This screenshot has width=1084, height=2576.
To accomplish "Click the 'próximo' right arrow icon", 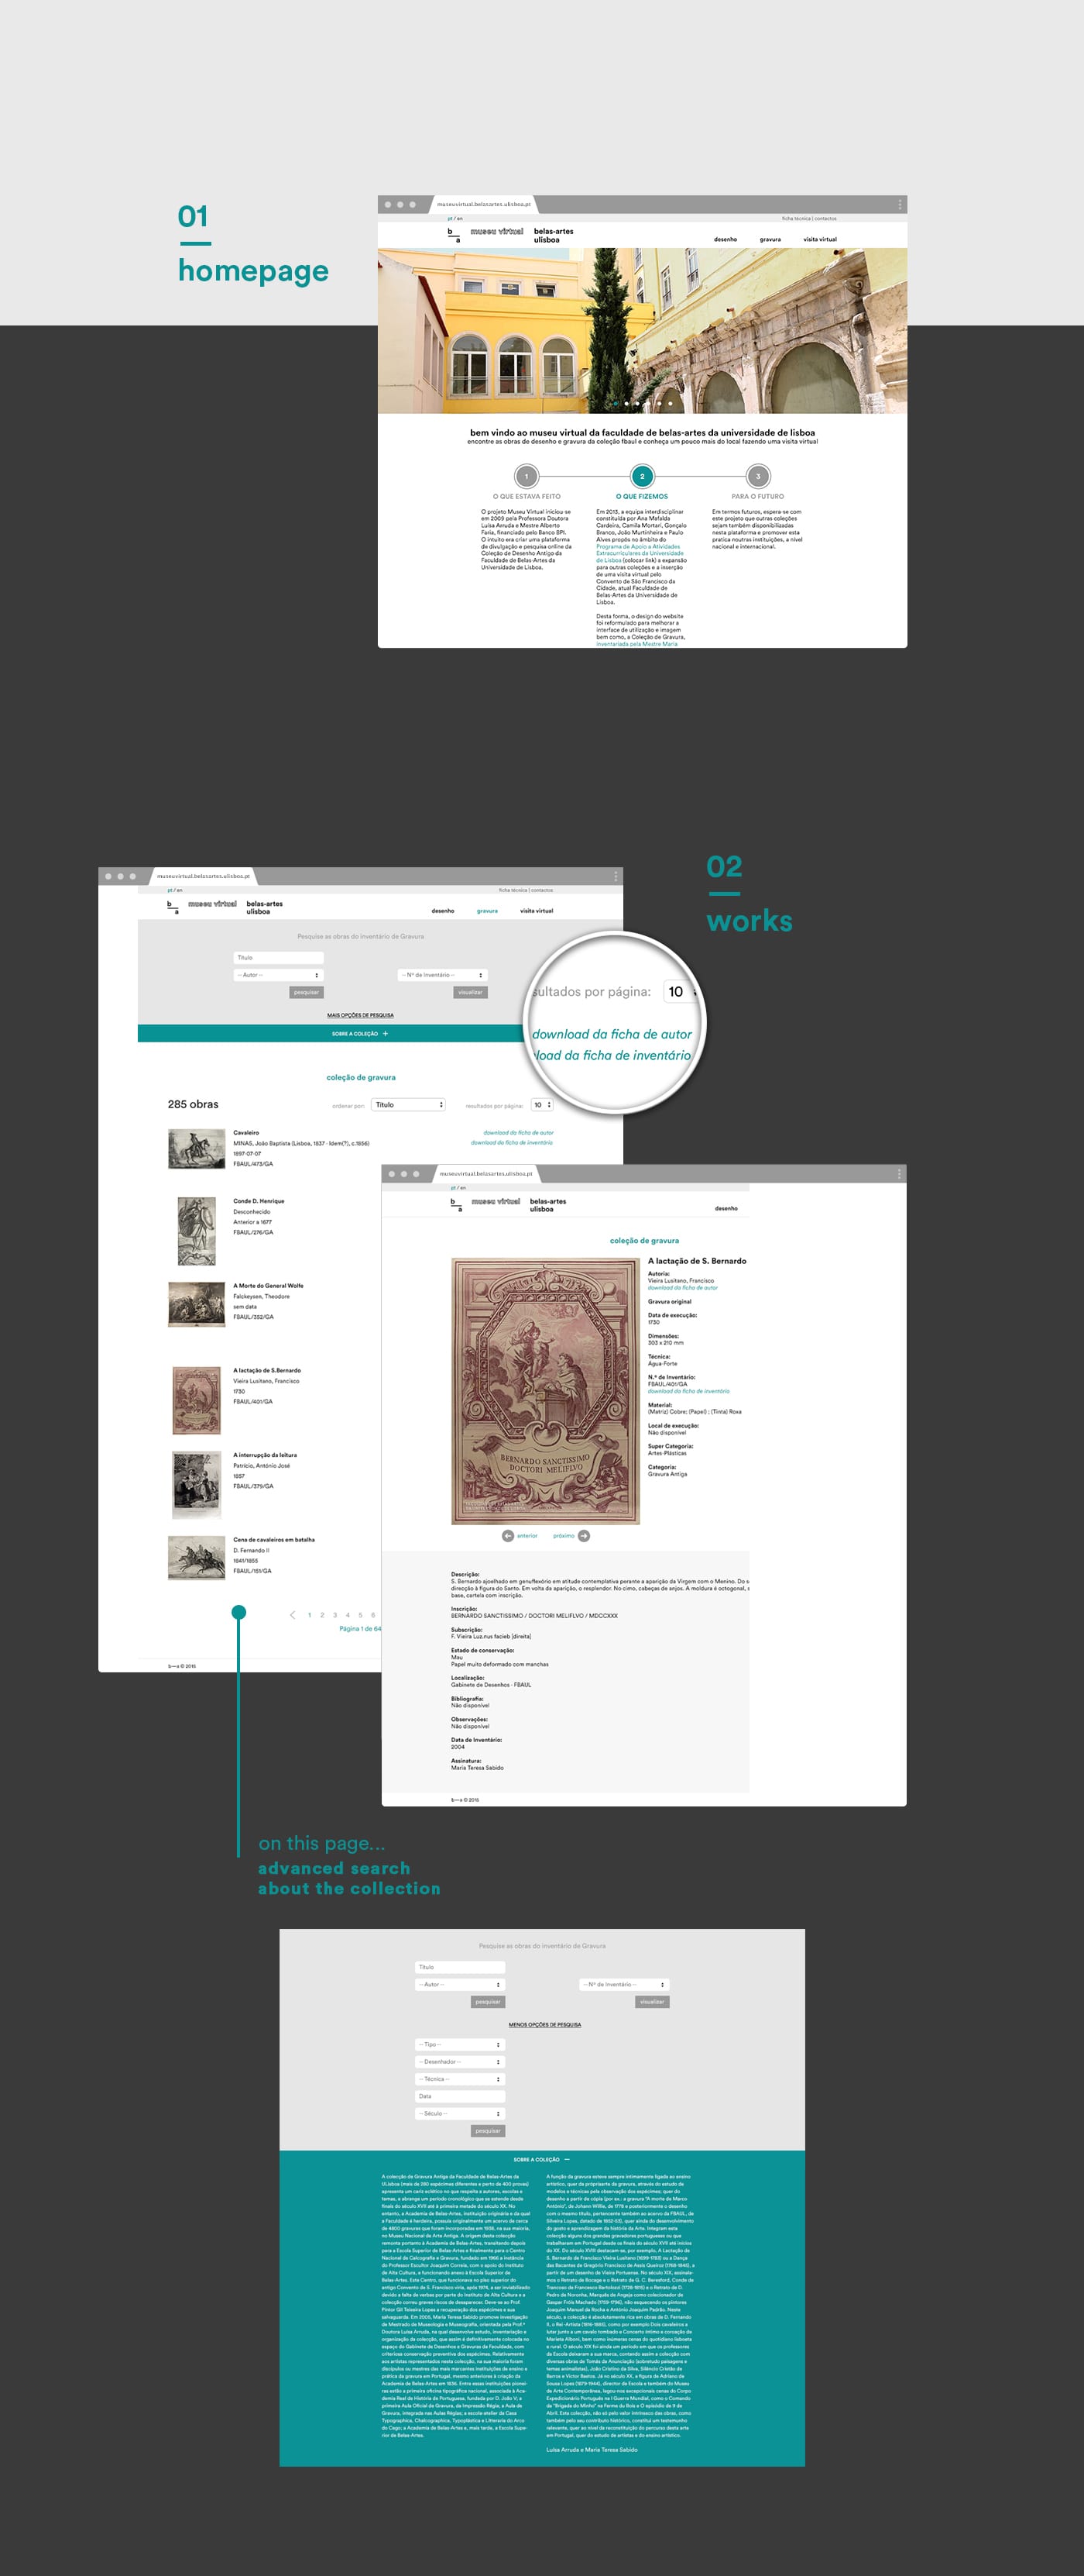I will pyautogui.click(x=585, y=1535).
